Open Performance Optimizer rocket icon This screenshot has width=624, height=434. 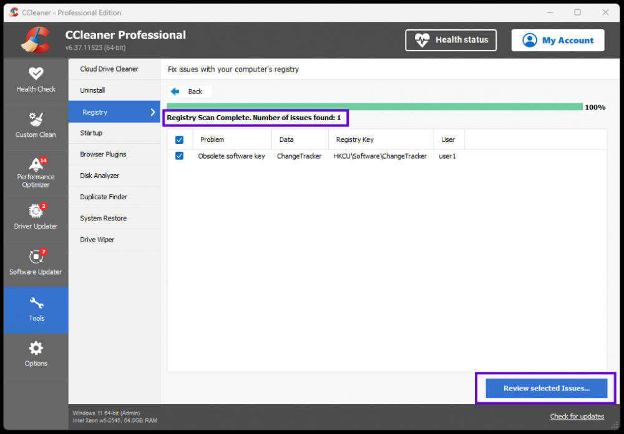click(x=36, y=164)
